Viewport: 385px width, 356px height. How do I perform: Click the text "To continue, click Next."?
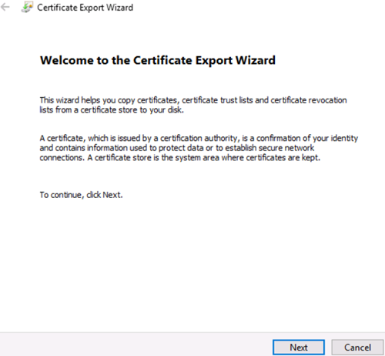click(81, 195)
